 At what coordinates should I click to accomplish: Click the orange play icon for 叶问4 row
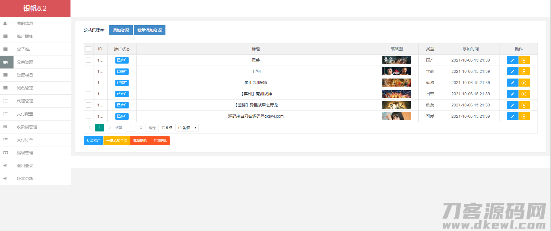click(x=524, y=72)
